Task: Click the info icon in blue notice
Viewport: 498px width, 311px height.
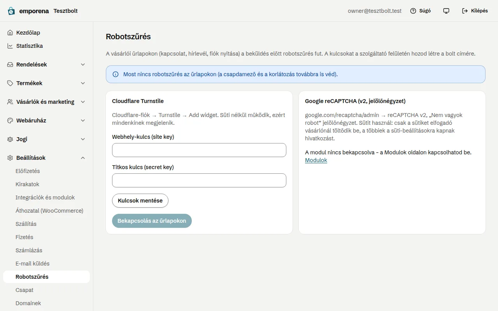Action: (x=116, y=74)
